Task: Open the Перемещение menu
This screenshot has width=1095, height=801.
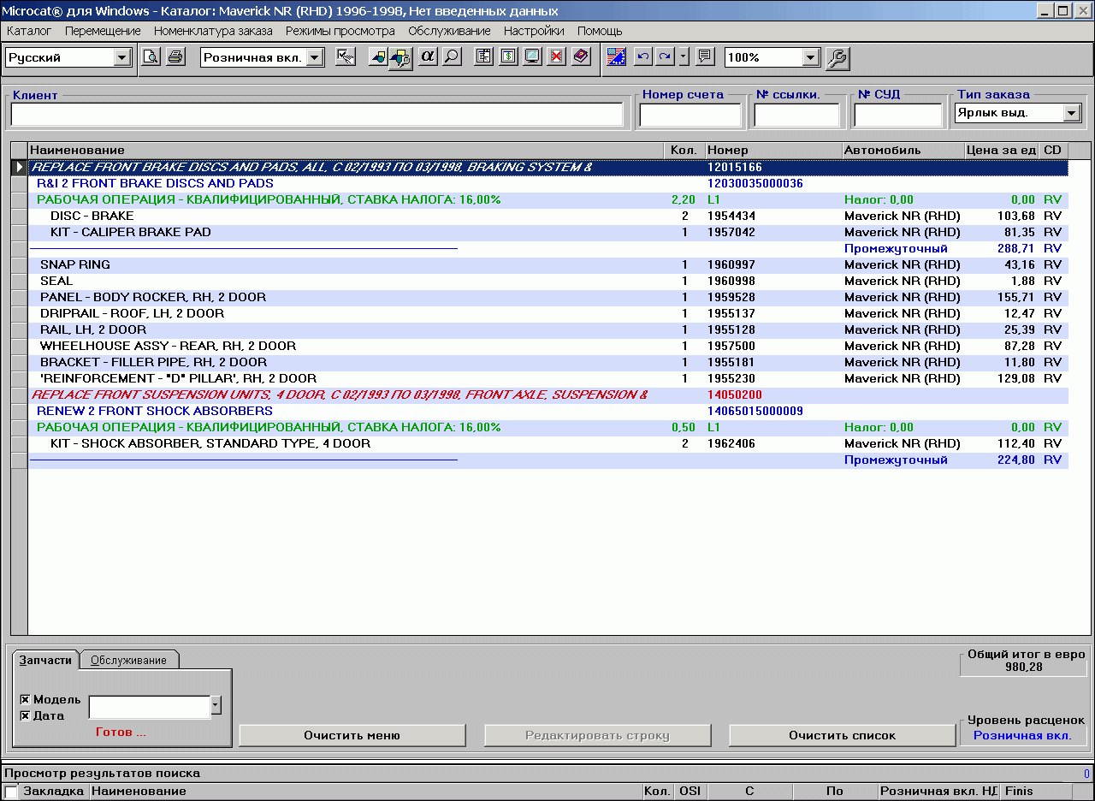Action: tap(103, 31)
